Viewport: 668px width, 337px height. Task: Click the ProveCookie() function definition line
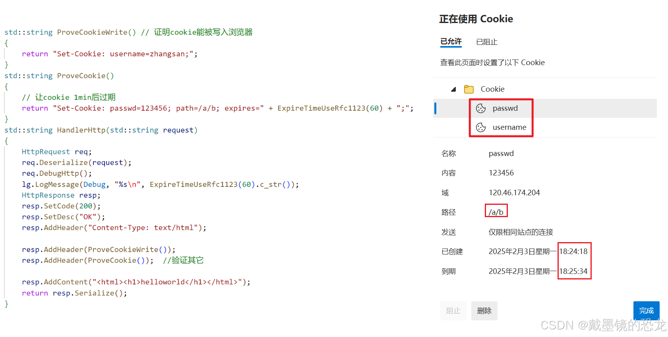click(x=59, y=76)
